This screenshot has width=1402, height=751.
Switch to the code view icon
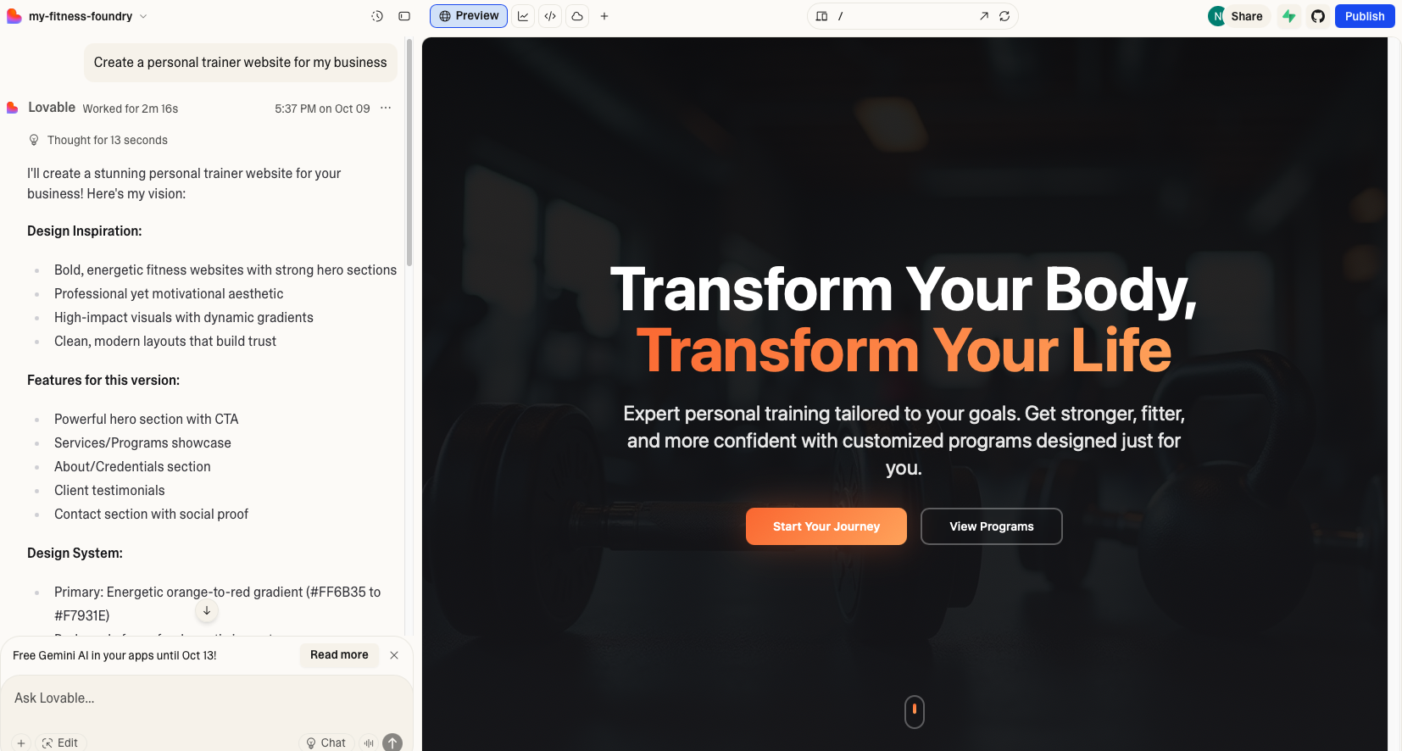550,16
